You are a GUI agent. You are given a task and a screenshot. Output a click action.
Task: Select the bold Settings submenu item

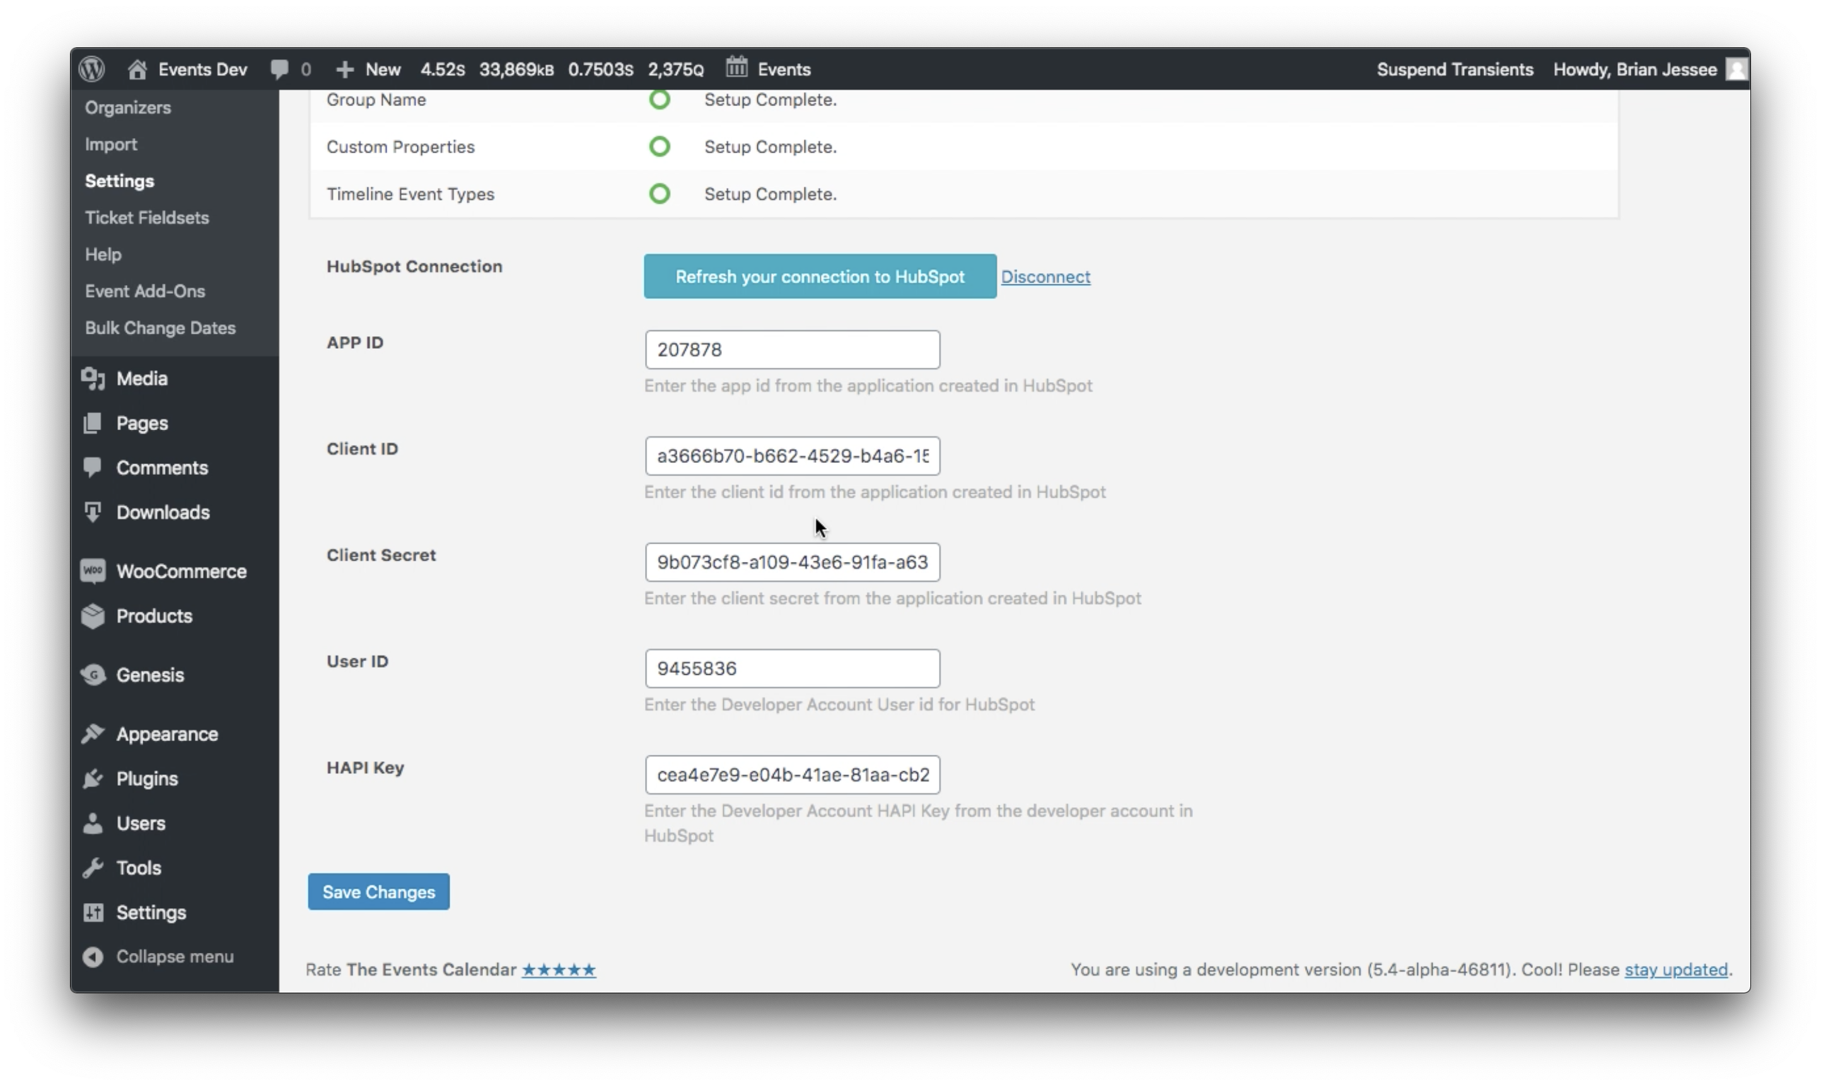(x=120, y=181)
